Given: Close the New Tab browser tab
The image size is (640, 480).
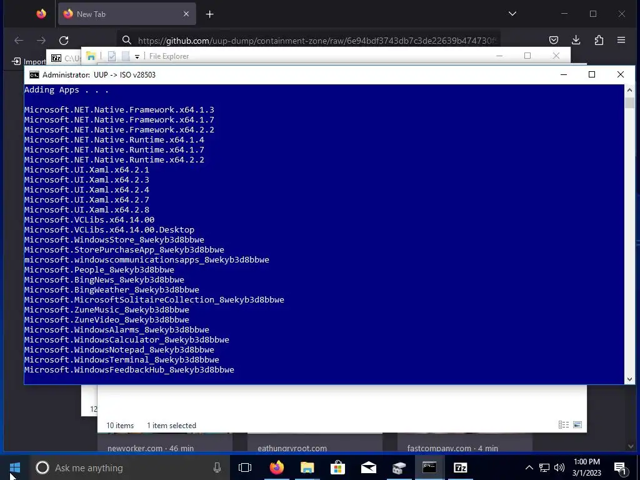Looking at the screenshot, I should 186,14.
